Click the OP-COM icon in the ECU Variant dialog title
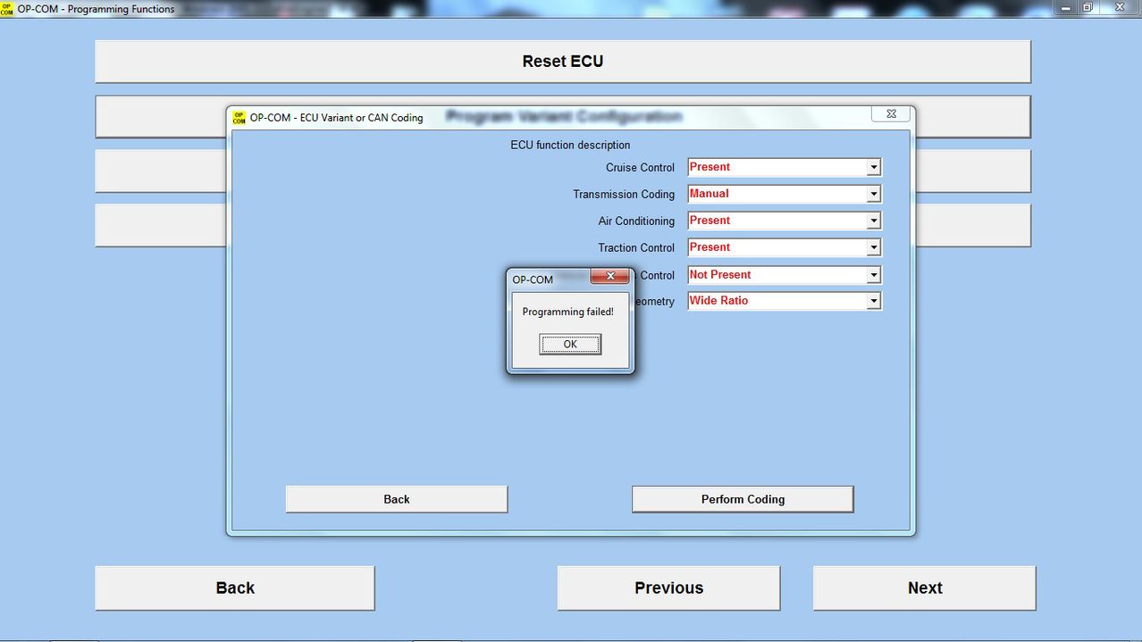The height and width of the screenshot is (642, 1142). pos(239,117)
